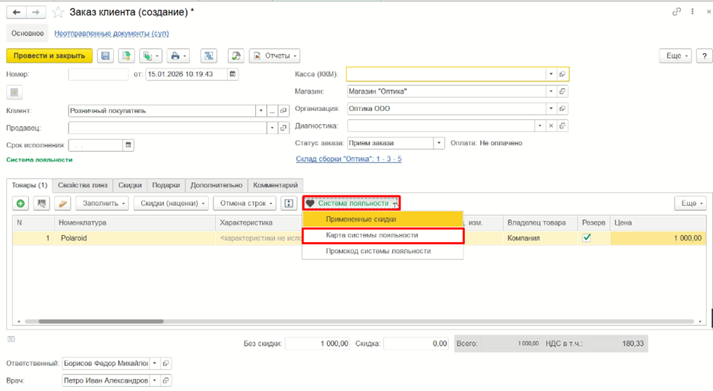Select Промокод системы лояльности menu item
The height and width of the screenshot is (391, 713).
[x=383, y=251]
